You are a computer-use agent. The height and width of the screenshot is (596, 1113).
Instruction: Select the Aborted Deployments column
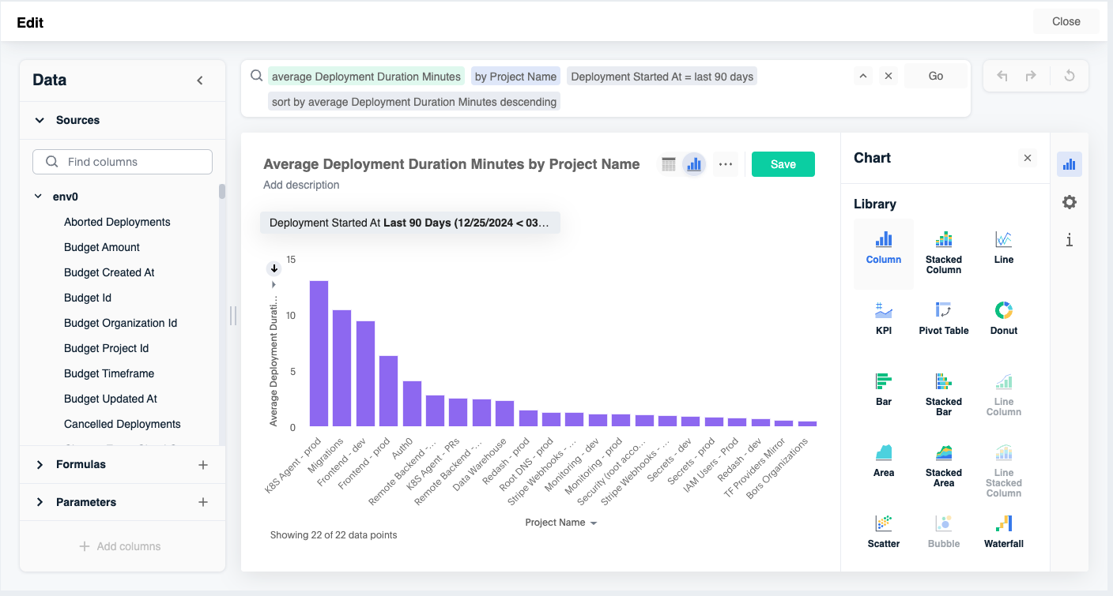coord(117,222)
